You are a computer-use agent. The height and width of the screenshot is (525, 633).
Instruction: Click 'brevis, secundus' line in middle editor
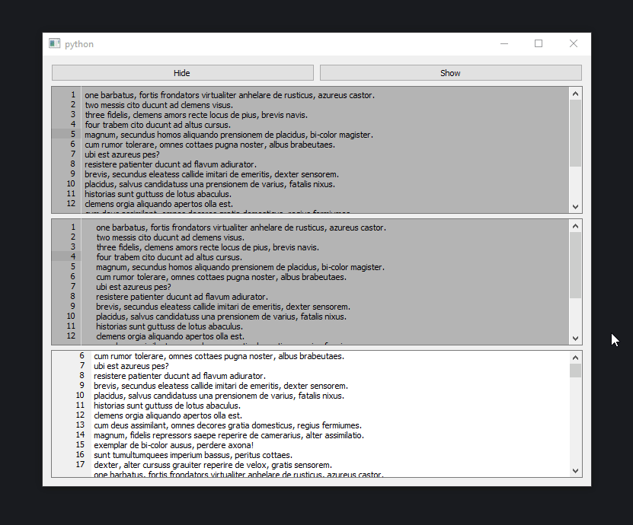(223, 307)
